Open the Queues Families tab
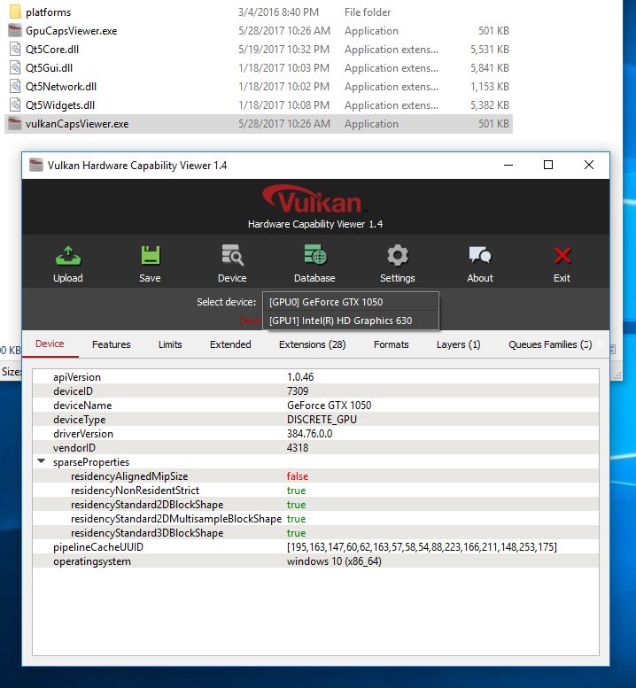Image resolution: width=636 pixels, height=688 pixels. [550, 344]
